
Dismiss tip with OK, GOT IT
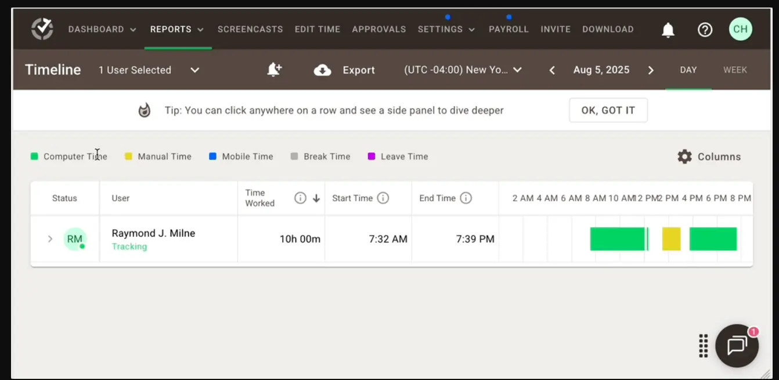coord(608,110)
